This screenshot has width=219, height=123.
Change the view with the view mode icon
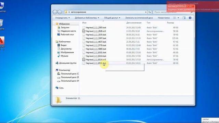point(175,18)
